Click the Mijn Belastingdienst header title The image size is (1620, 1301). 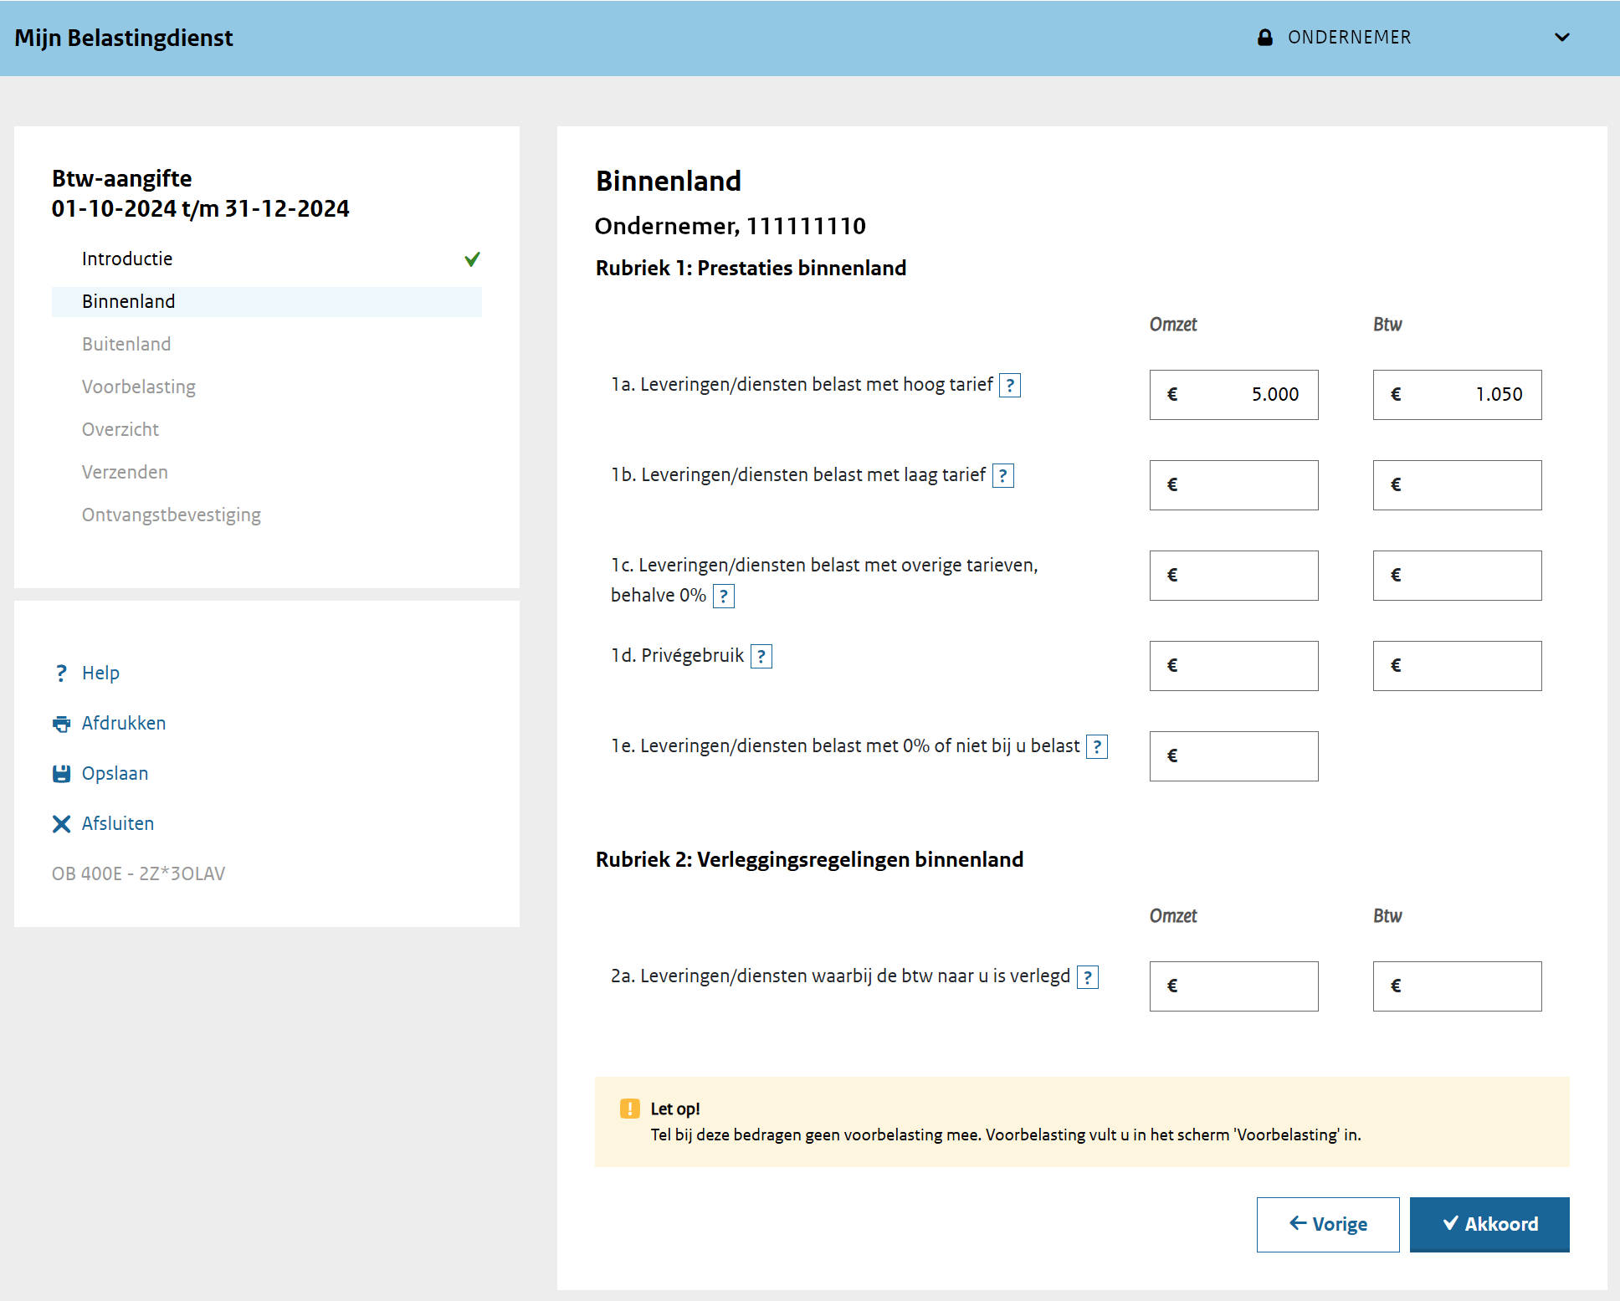(124, 38)
